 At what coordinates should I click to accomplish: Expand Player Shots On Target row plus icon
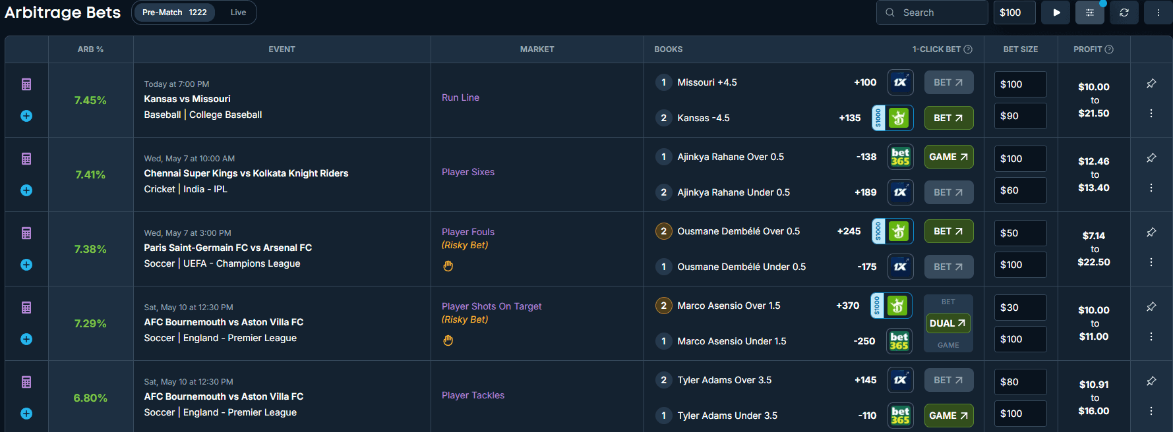coord(26,339)
